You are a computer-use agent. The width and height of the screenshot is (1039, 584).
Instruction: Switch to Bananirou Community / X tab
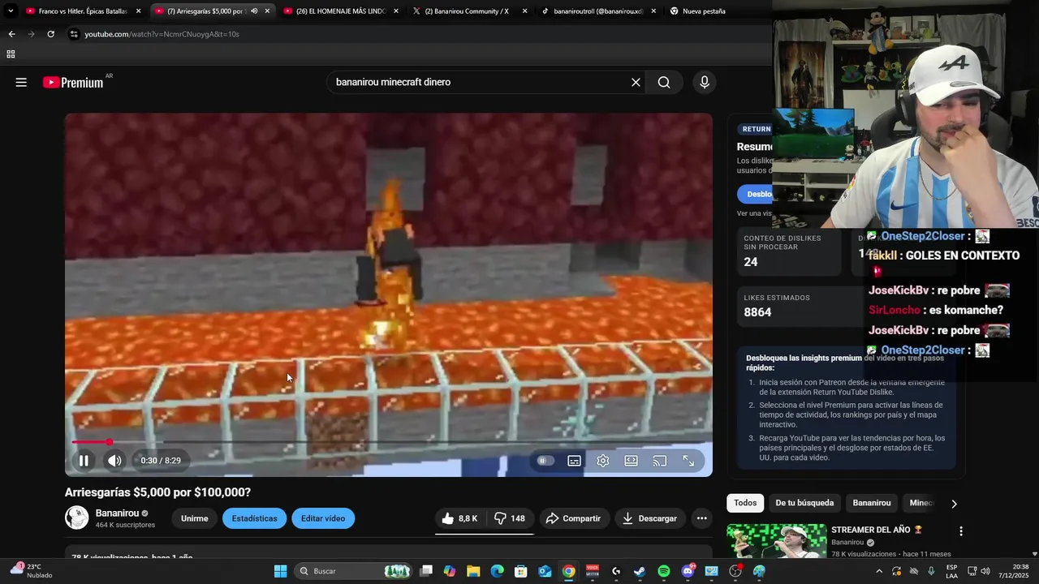point(469,11)
